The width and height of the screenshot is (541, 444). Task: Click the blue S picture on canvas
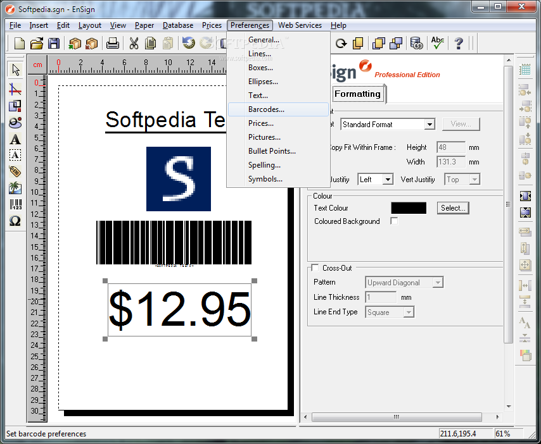(179, 179)
